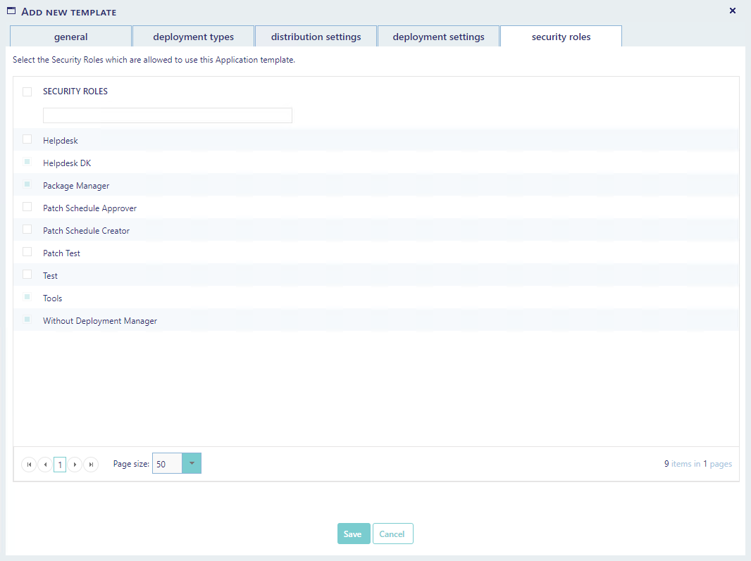The width and height of the screenshot is (751, 561).
Task: Enable the Patch Schedule Approver role
Action: pyautogui.click(x=27, y=207)
